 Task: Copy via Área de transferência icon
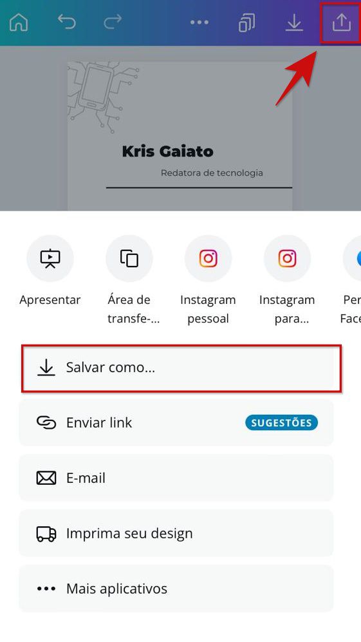129,258
